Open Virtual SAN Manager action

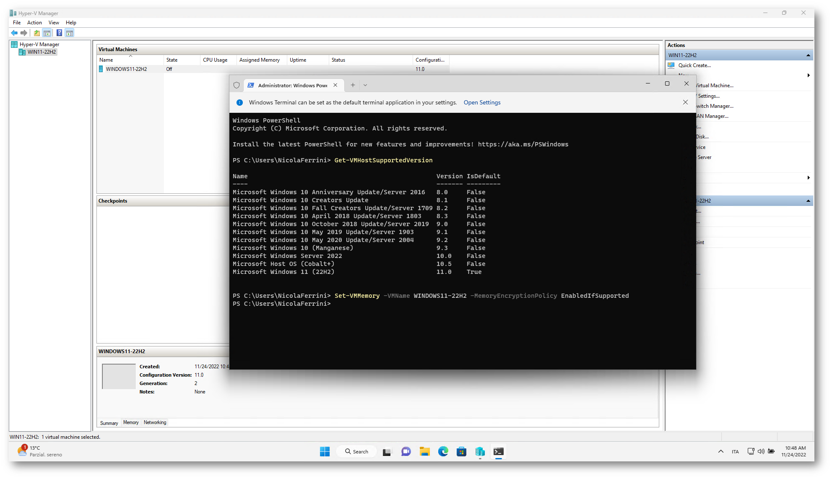(x=712, y=116)
